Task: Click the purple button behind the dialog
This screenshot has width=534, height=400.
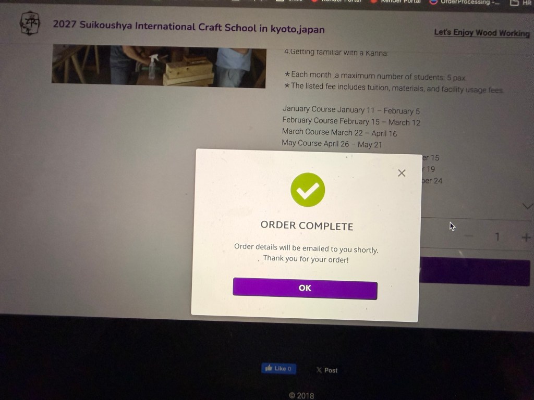Action: point(475,271)
